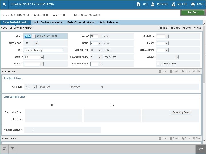Insert record in Course Section Information

[164, 28]
